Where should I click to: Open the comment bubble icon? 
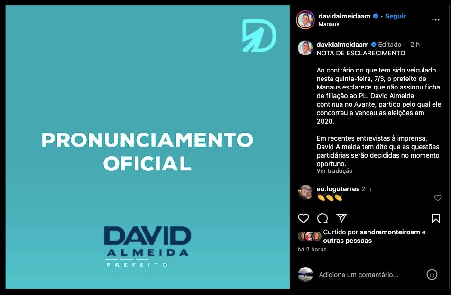pyautogui.click(x=322, y=218)
